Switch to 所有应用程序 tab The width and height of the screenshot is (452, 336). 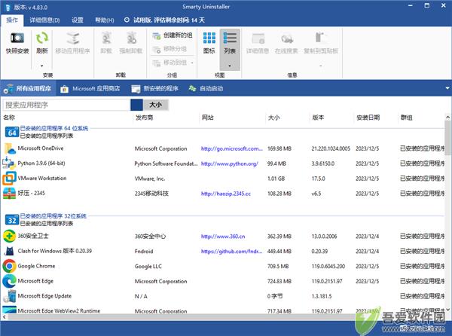pos(28,88)
